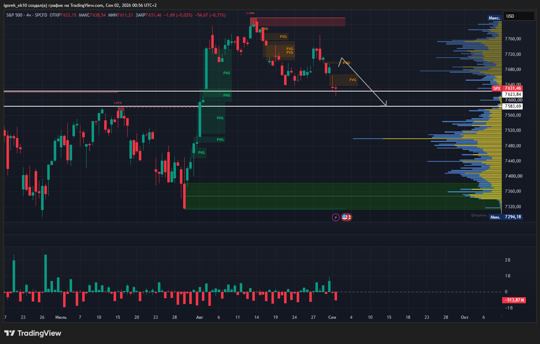Viewport: 540px width, 344px height.
Task: Click the TradingView logo at bottom left
Action: [33, 333]
